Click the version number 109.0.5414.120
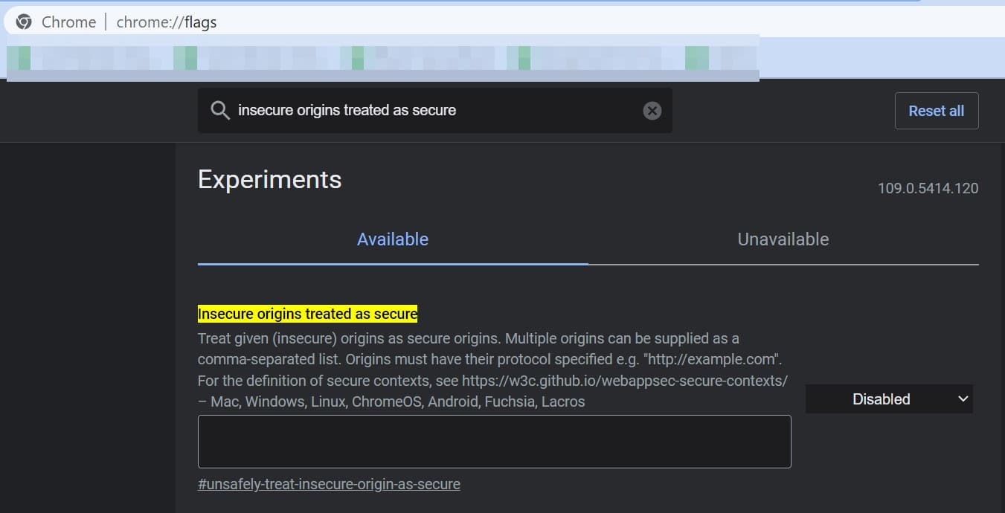The height and width of the screenshot is (513, 1005). pos(928,188)
